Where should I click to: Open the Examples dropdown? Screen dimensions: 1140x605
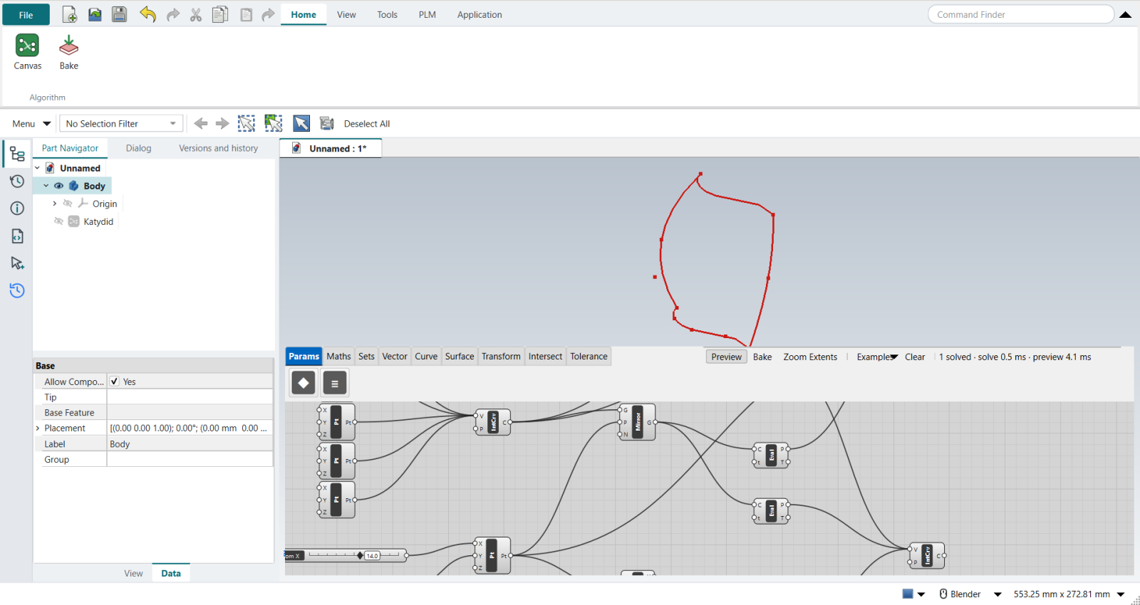[877, 357]
